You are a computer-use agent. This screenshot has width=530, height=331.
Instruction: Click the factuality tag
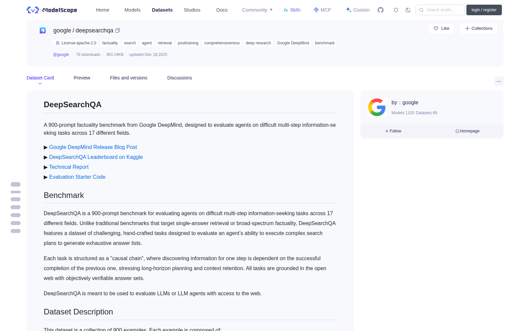click(x=110, y=43)
